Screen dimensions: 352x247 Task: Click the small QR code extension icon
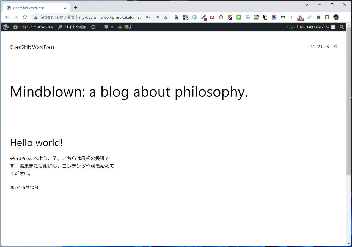[x=177, y=17]
